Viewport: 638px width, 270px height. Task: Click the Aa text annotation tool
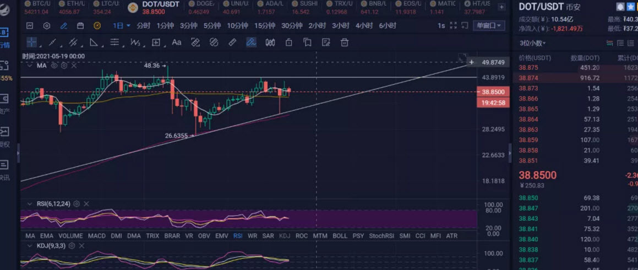177,42
